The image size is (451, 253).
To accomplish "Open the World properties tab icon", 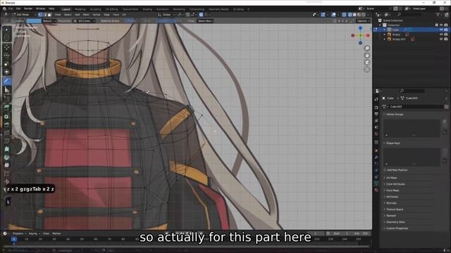I will tap(376, 134).
